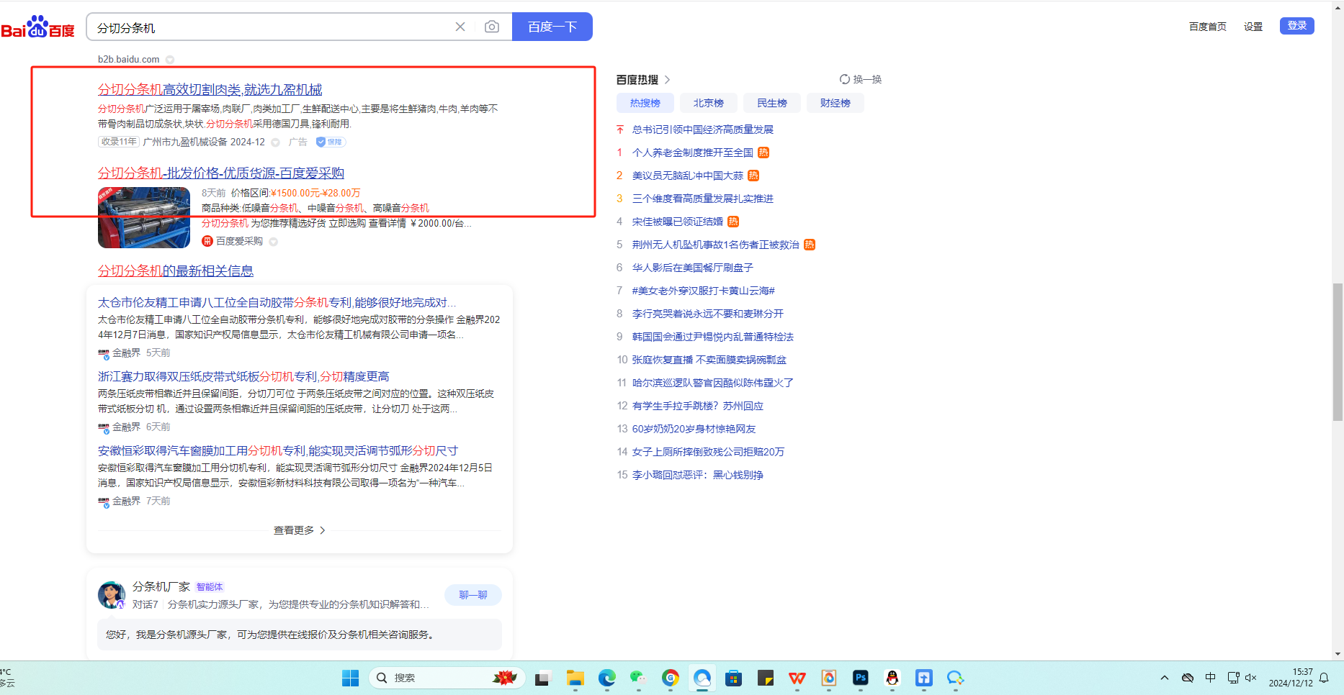
Task: Toggle the muted volume icon in system tray
Action: 1250,678
